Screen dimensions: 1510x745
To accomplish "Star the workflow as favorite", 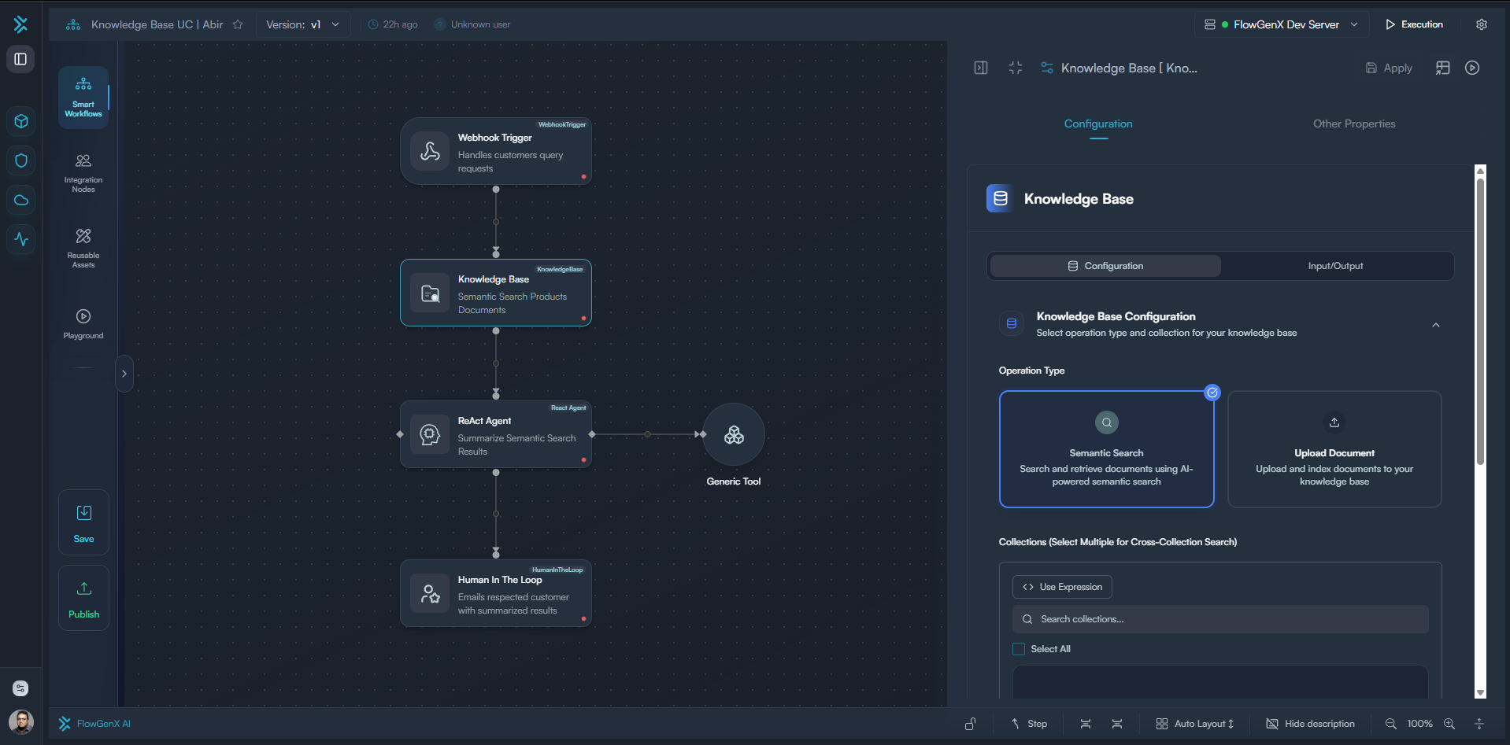I will click(x=238, y=24).
